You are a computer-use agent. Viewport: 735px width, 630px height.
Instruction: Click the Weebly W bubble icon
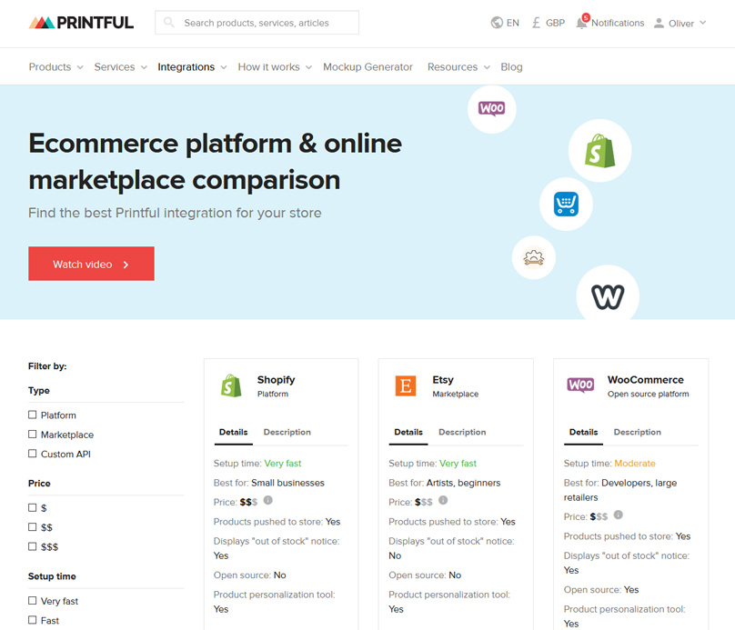(x=607, y=296)
